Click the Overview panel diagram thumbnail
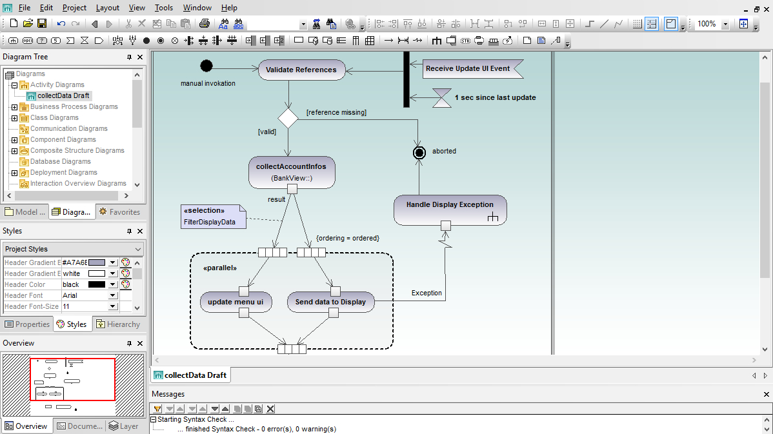Image resolution: width=773 pixels, height=434 pixels. [x=73, y=385]
